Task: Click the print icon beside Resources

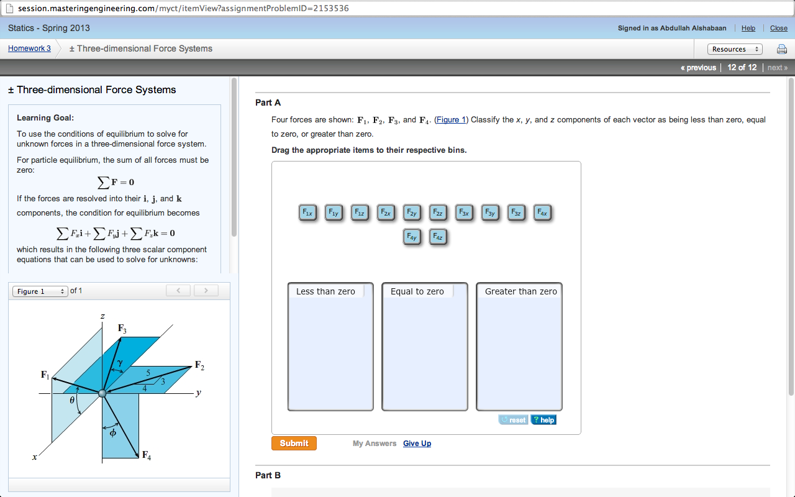Action: (x=782, y=49)
